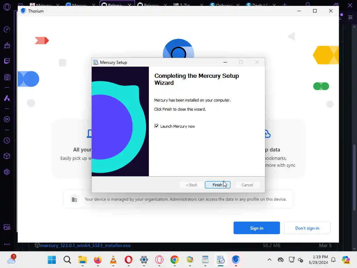This screenshot has height=268, width=357.
Task: Minimize the Mercury Setup dialog
Action: (x=225, y=62)
